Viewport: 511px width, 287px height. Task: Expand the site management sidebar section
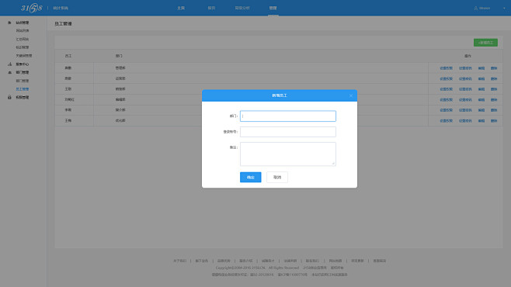23,22
